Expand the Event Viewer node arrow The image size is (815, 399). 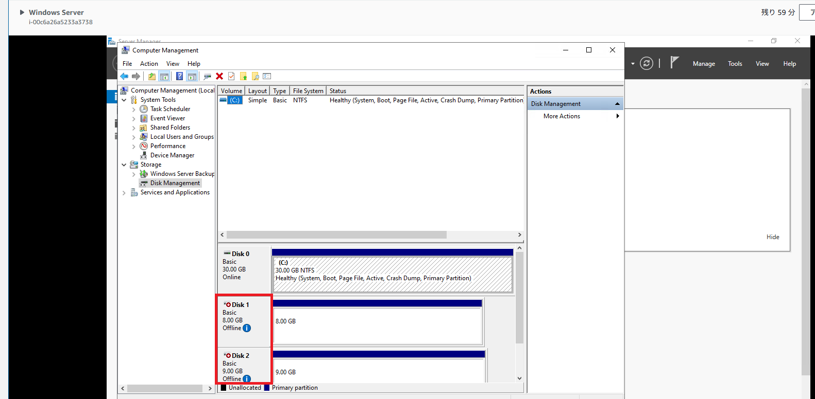click(133, 119)
